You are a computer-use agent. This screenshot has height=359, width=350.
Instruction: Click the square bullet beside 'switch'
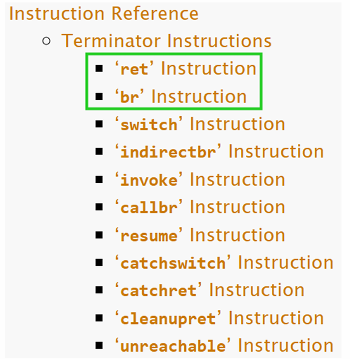(x=99, y=124)
